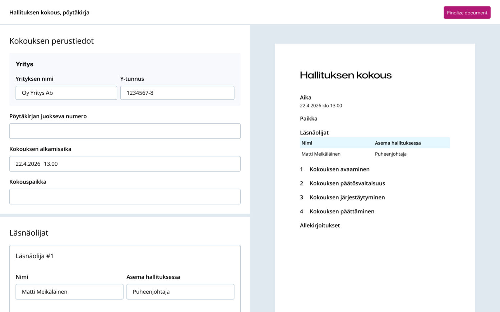Click the Finalize document button
Viewport: 500px width, 312px height.
coord(467,13)
